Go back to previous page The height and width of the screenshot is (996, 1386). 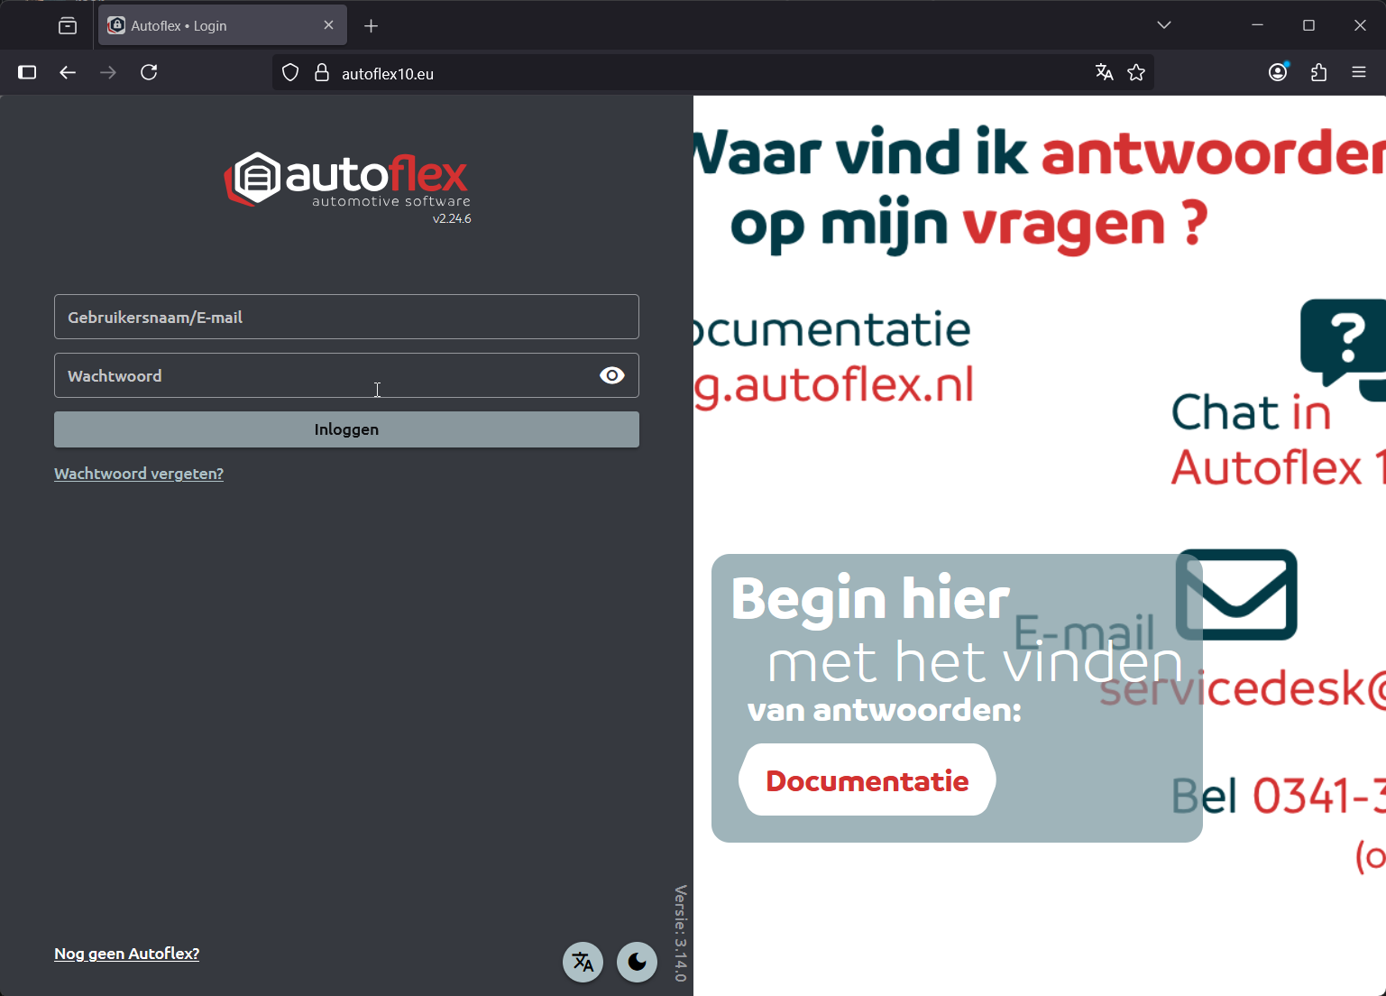pyautogui.click(x=68, y=73)
